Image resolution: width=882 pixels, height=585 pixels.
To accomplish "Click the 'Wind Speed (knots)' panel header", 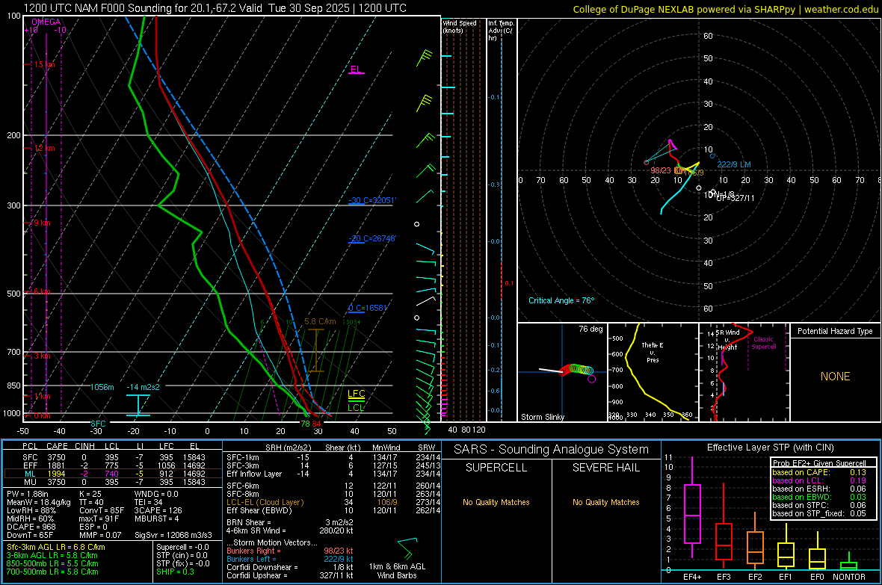I will pyautogui.click(x=460, y=26).
